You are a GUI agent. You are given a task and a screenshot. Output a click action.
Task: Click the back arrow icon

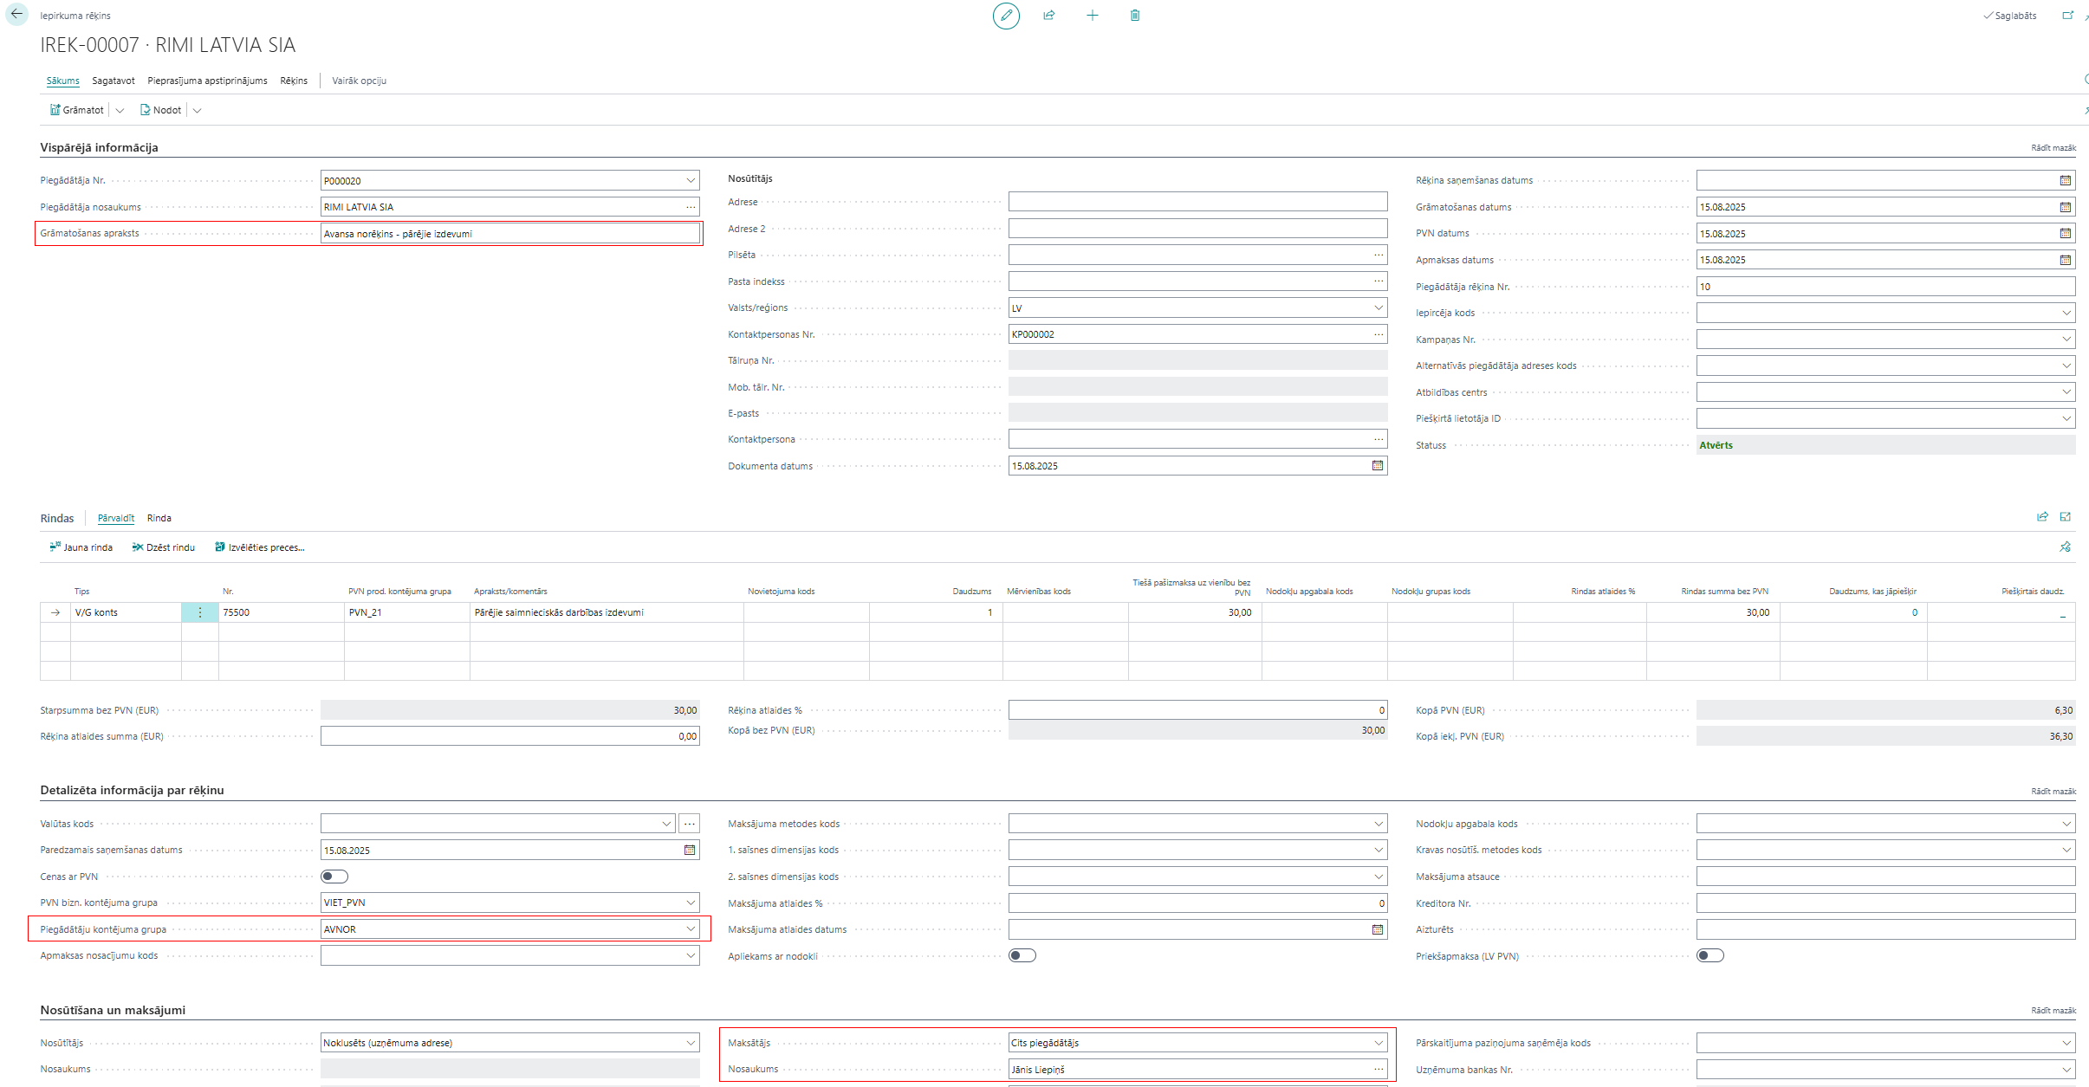(x=16, y=15)
